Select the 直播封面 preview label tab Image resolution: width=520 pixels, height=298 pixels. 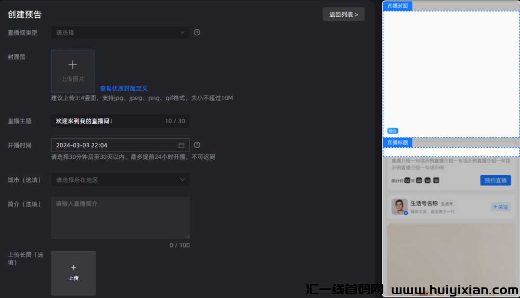398,6
